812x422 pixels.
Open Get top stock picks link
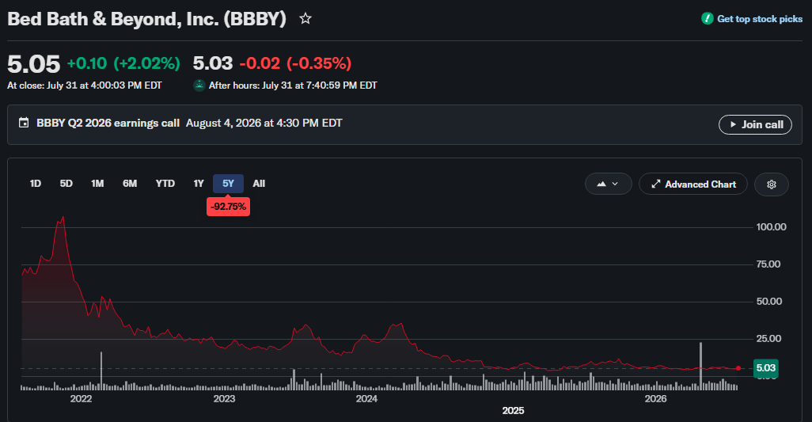point(759,19)
